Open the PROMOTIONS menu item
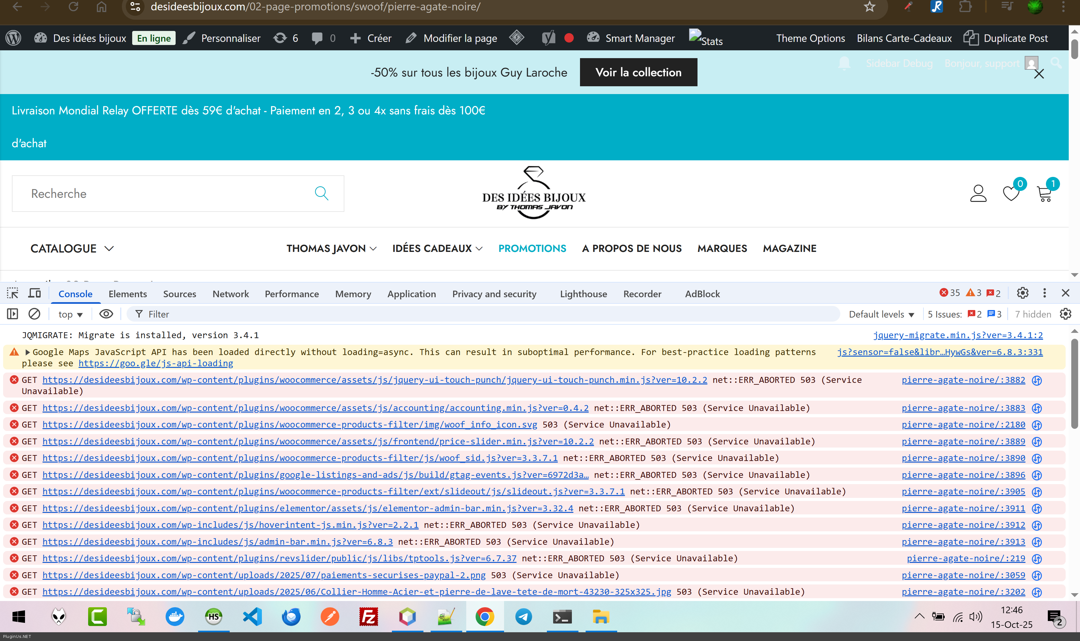The width and height of the screenshot is (1080, 641). pos(532,248)
